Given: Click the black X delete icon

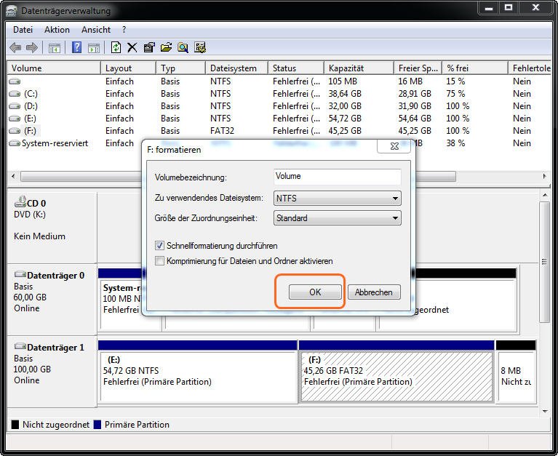Looking at the screenshot, I should (132, 47).
